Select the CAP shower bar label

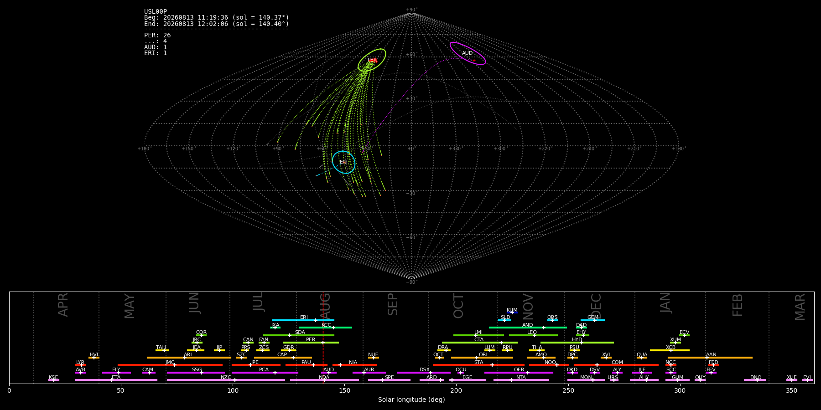pyautogui.click(x=282, y=355)
